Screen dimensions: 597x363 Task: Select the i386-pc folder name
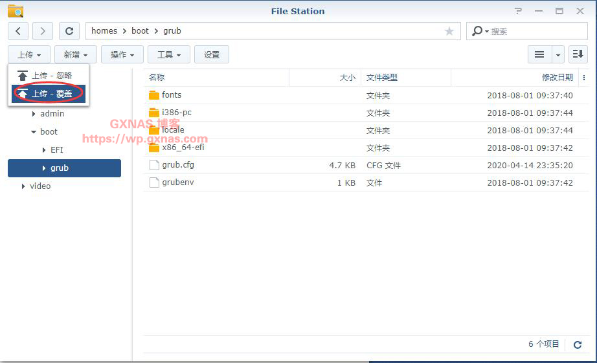(x=177, y=113)
